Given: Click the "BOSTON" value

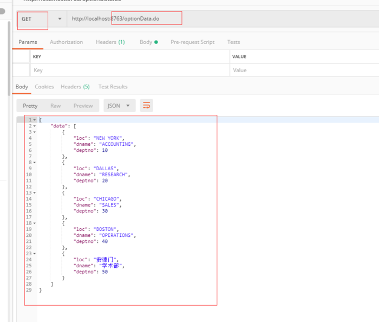Looking at the screenshot, I should click(104, 229).
